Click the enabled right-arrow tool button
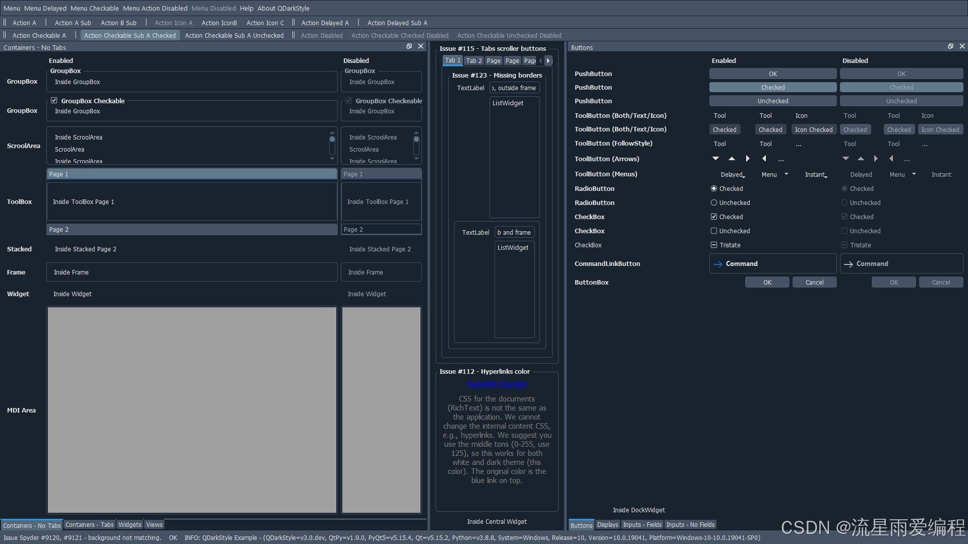The height and width of the screenshot is (544, 968). click(748, 159)
